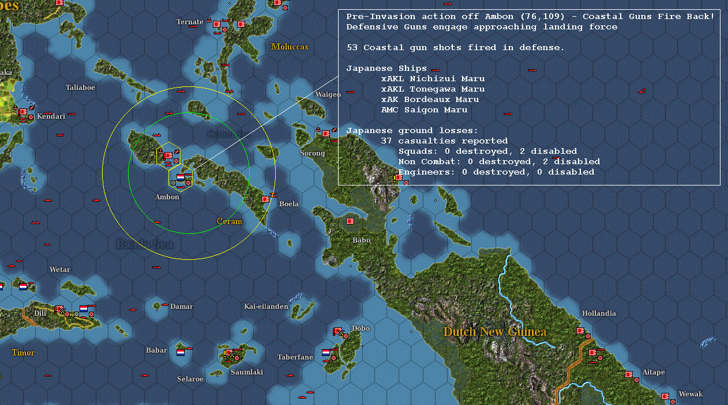Click the Taberfane label
The height and width of the screenshot is (405, 728).
[295, 357]
